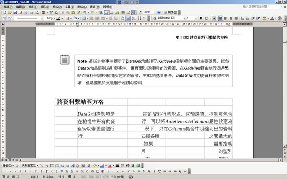The image size is (287, 179).
Task: Select the Line drawing tool
Action: click(42, 166)
